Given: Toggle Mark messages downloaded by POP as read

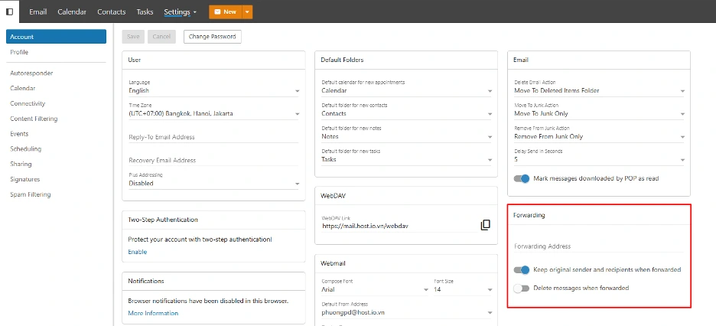Looking at the screenshot, I should tap(522, 178).
